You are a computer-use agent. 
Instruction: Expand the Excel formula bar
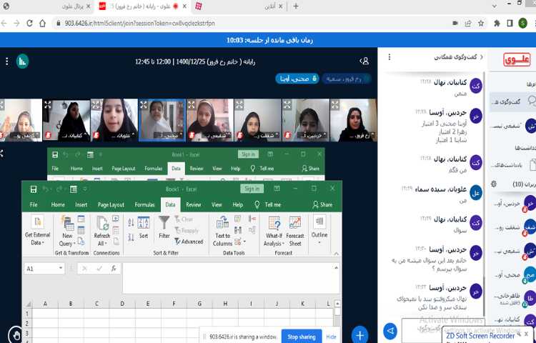pos(337,268)
